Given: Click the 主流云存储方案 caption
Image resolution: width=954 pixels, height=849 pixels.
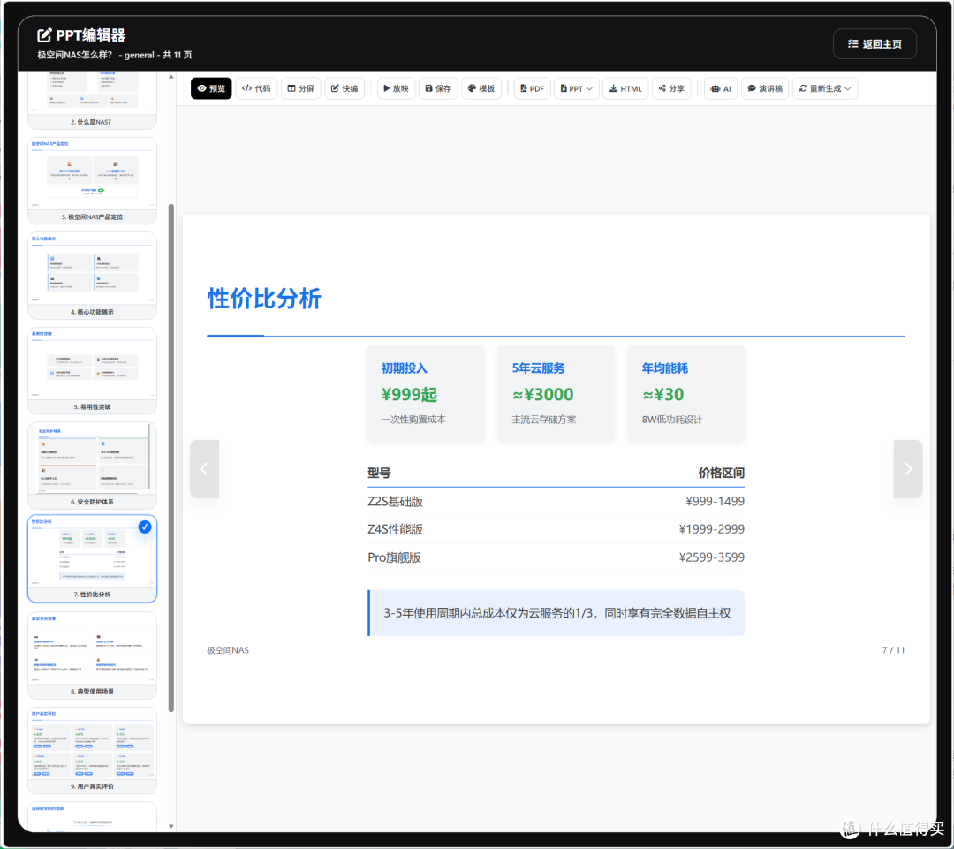Looking at the screenshot, I should pos(544,420).
